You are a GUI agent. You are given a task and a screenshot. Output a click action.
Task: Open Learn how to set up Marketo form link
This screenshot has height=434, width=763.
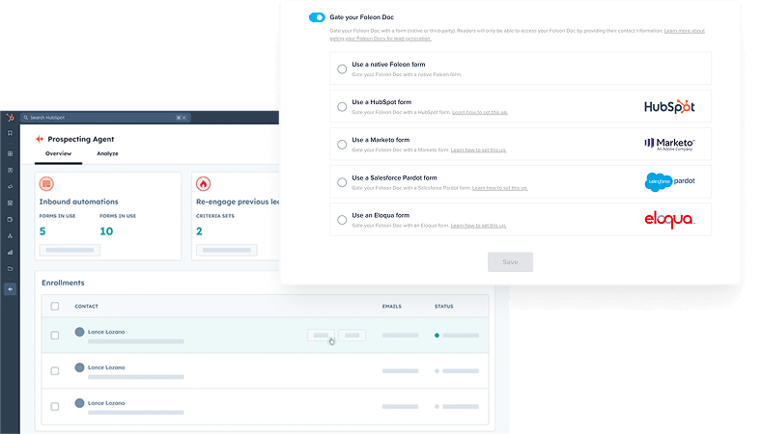point(478,150)
